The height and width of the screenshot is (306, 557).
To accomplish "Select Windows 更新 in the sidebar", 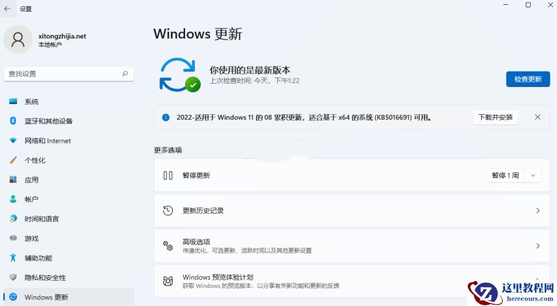I will (x=68, y=297).
